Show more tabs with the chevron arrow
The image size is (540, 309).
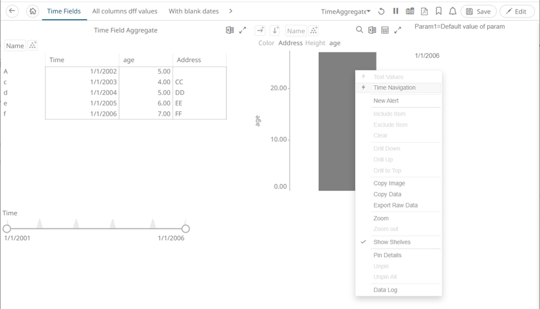point(231,11)
